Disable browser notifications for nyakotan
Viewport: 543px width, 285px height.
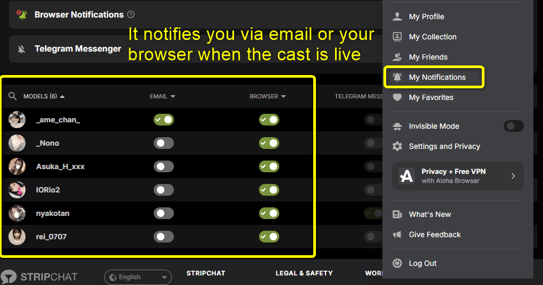(x=269, y=213)
